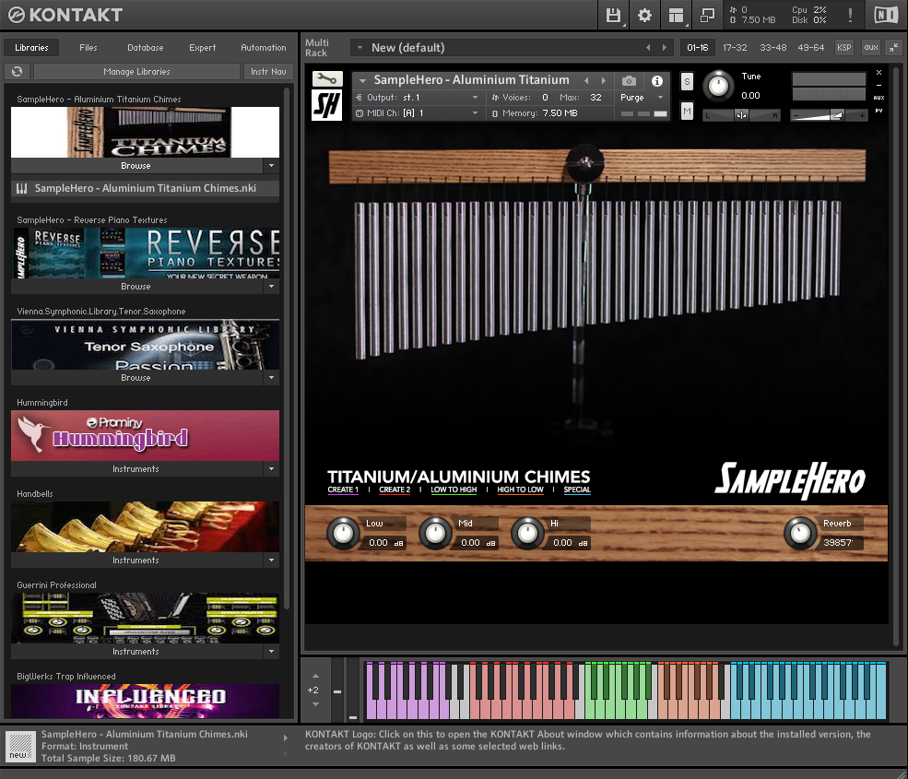The height and width of the screenshot is (779, 908).
Task: Click Manage Libraries button
Action: 136,71
